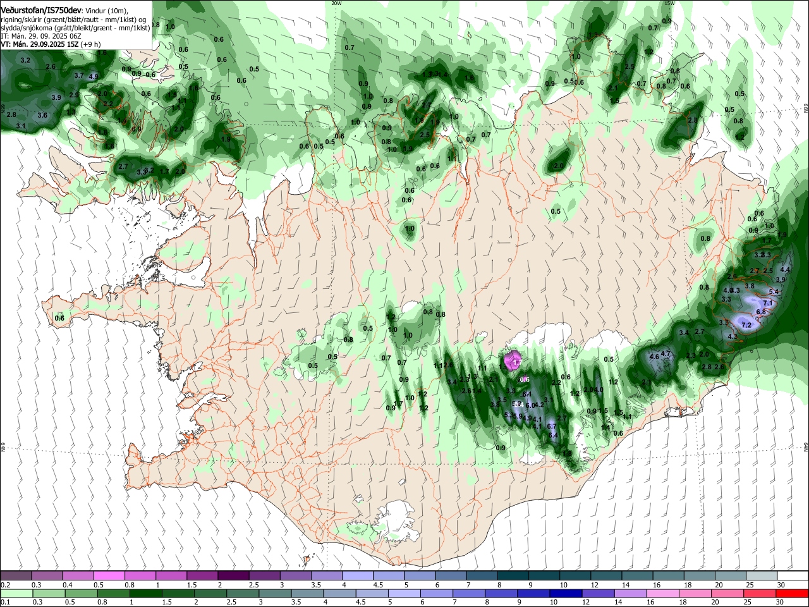Screen dimensions: 809x607
Task: Click the '7.1' precipitation value in the east
Action: click(x=768, y=303)
